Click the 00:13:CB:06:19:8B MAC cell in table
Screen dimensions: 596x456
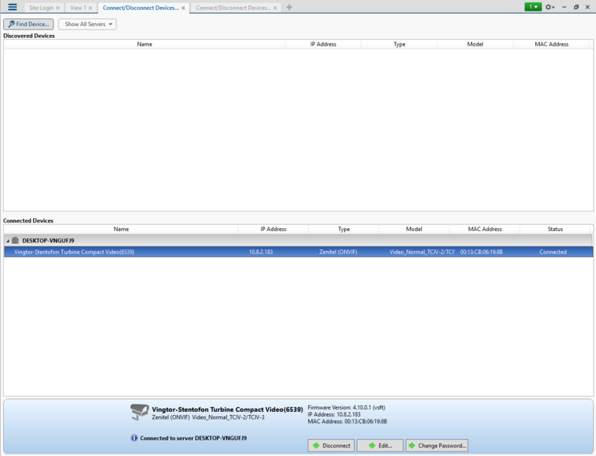pyautogui.click(x=481, y=252)
